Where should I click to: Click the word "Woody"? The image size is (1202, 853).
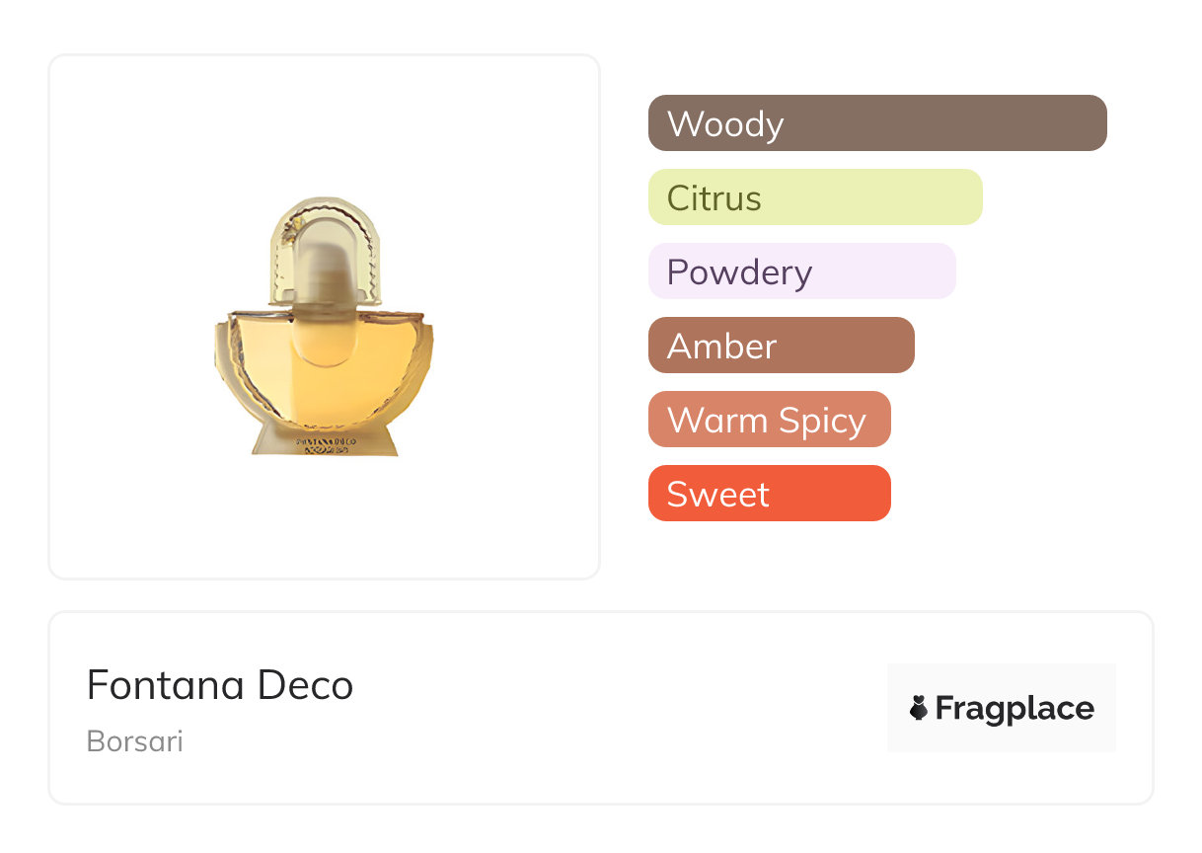pyautogui.click(x=725, y=124)
